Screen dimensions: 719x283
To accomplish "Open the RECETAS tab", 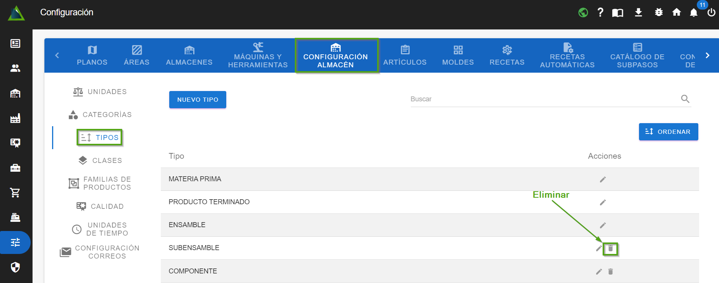I will 507,55.
